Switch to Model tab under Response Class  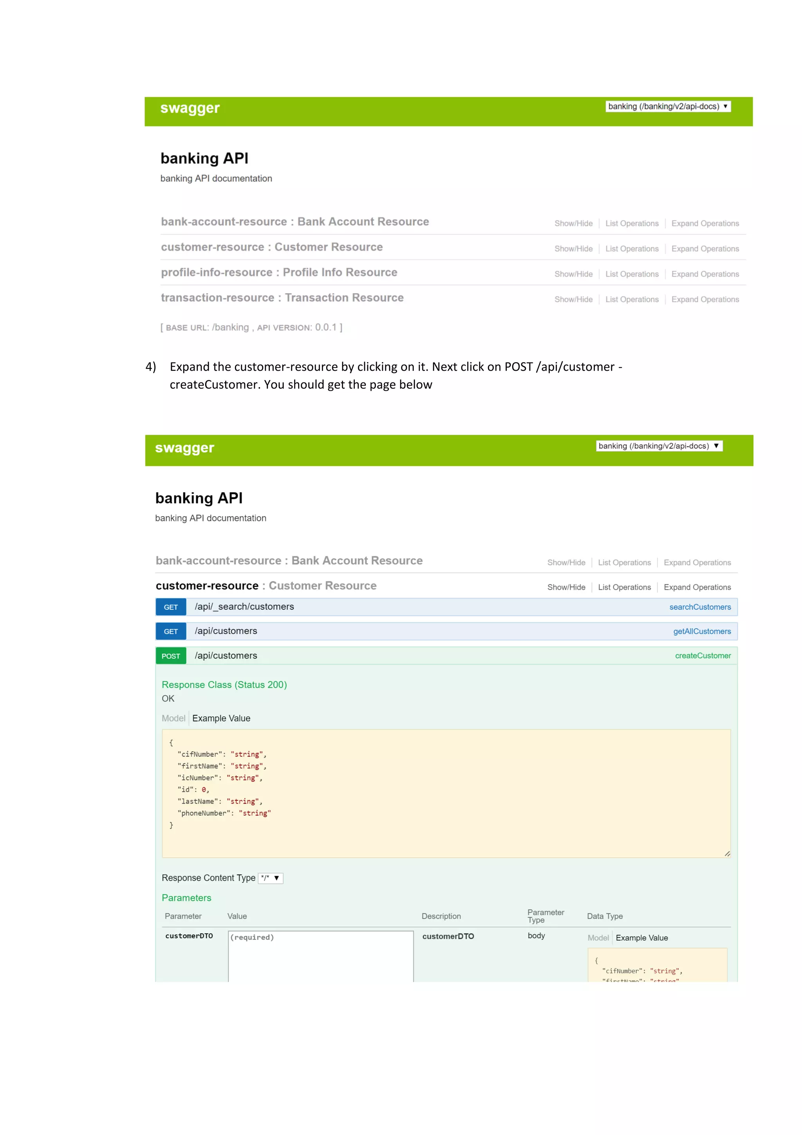pos(173,718)
